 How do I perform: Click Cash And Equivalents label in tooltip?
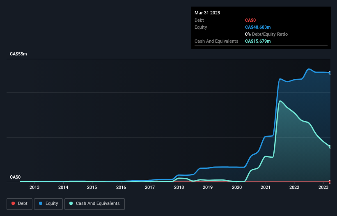point(216,41)
